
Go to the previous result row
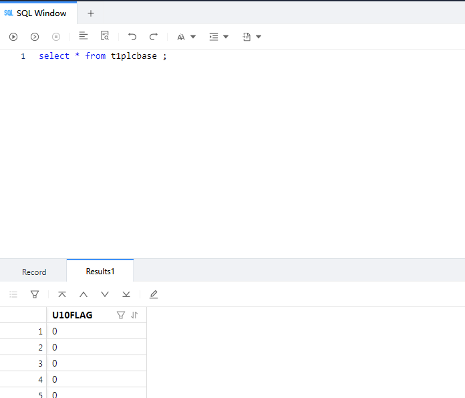[x=84, y=294]
